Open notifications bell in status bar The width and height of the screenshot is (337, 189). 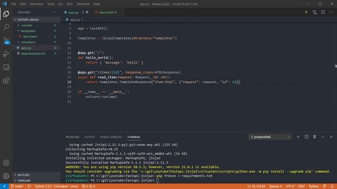click(x=332, y=186)
